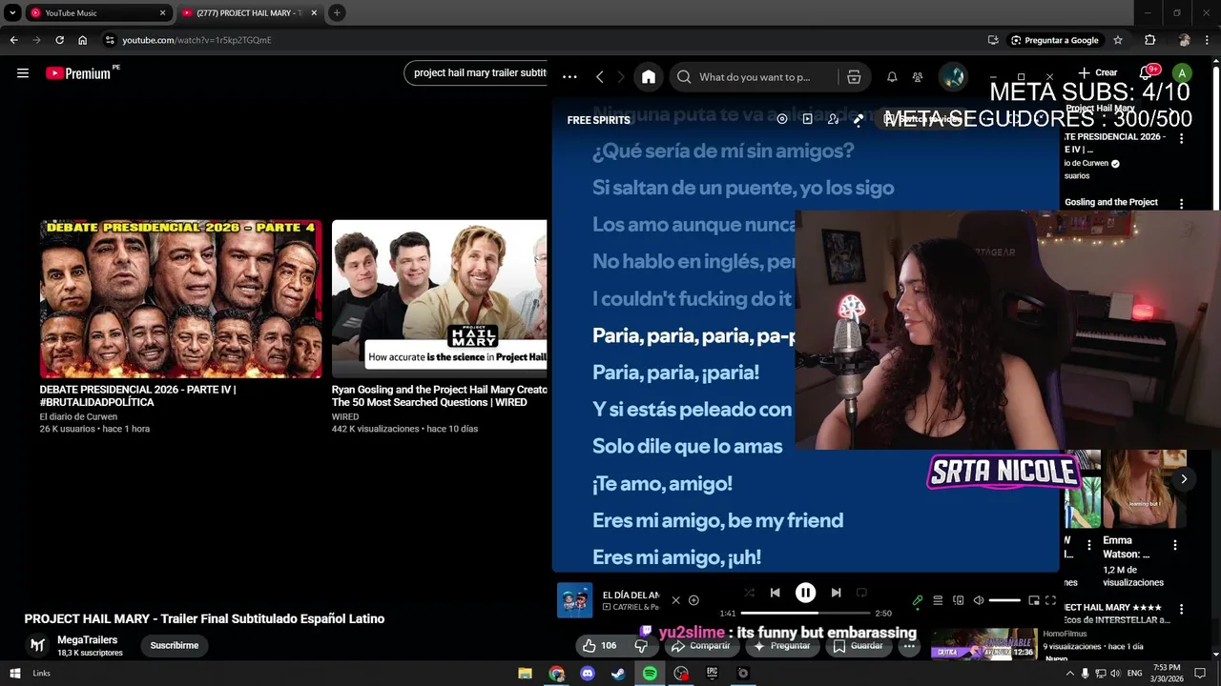Image resolution: width=1221 pixels, height=686 pixels.
Task: Open MegaTrailers channel name link
Action: 87,640
